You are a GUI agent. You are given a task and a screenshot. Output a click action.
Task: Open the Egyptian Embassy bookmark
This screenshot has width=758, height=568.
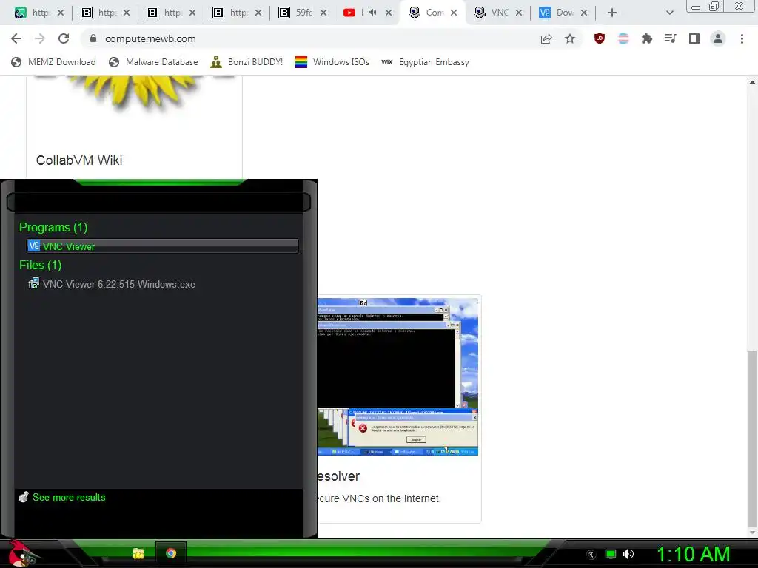click(425, 62)
